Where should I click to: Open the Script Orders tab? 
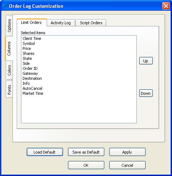pyautogui.click(x=91, y=23)
